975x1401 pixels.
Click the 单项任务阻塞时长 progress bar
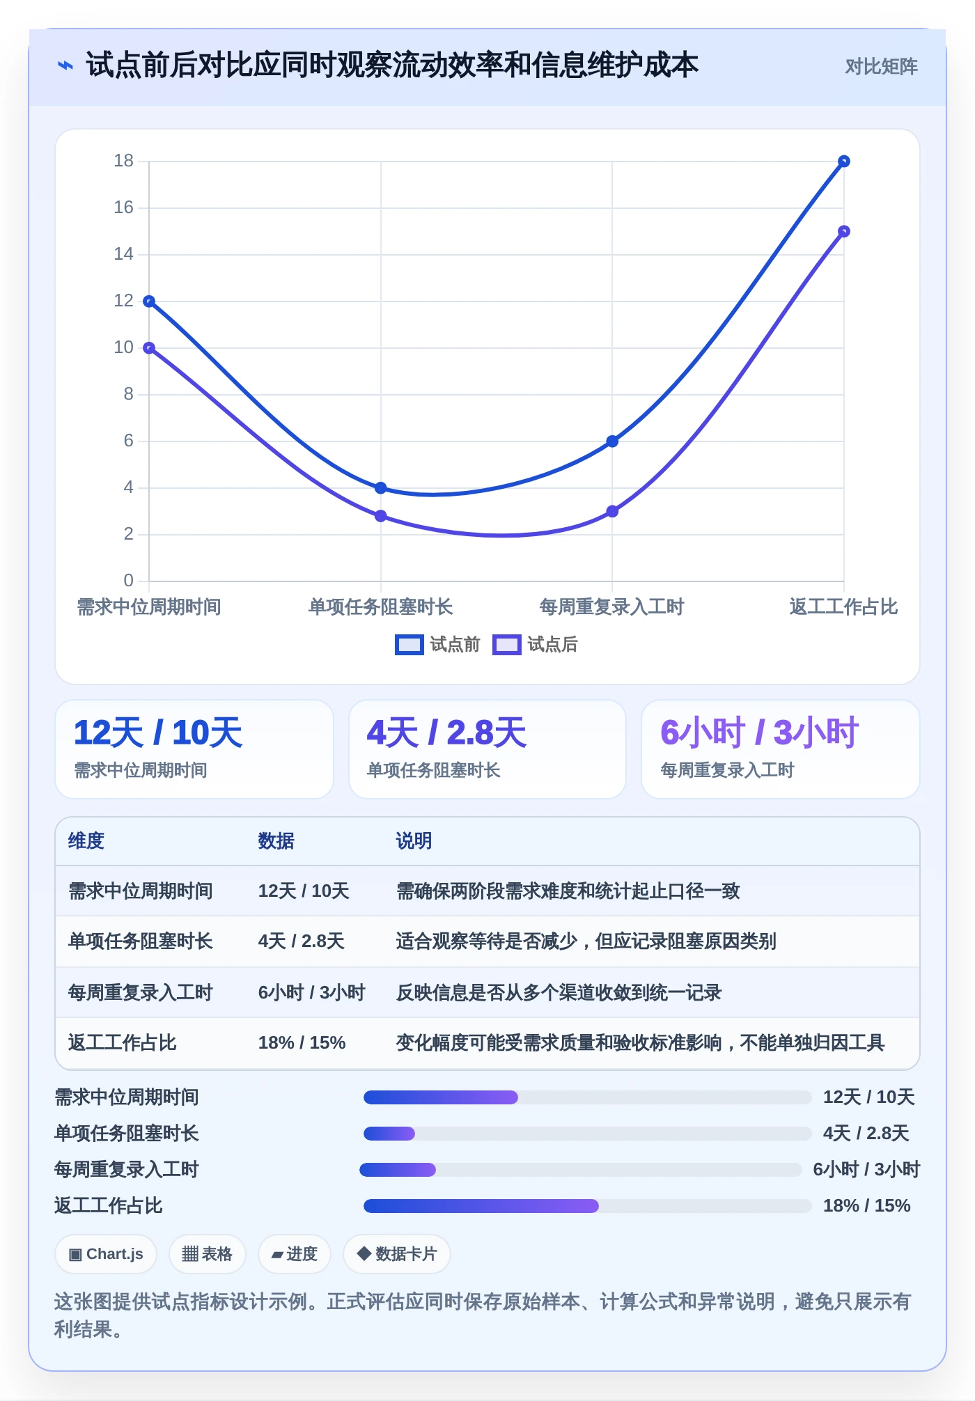pyautogui.click(x=587, y=1134)
